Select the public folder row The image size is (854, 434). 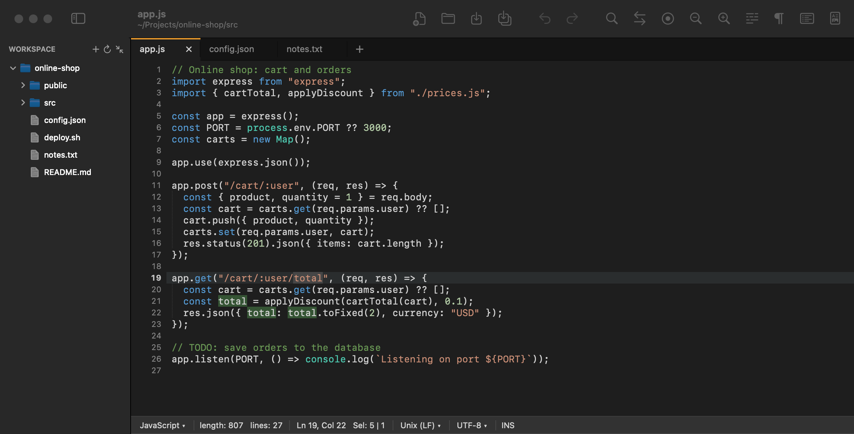tap(65, 85)
